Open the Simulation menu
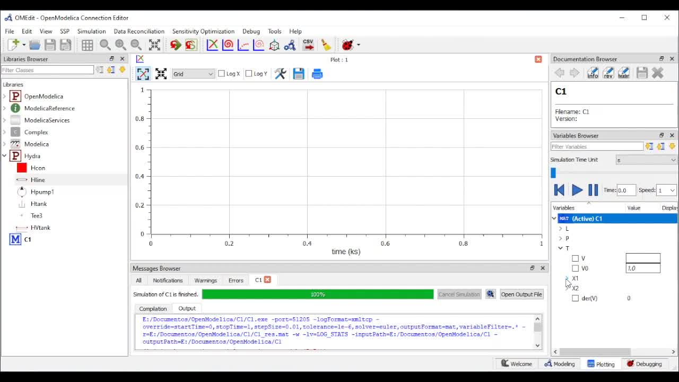The image size is (679, 382). coord(91,31)
